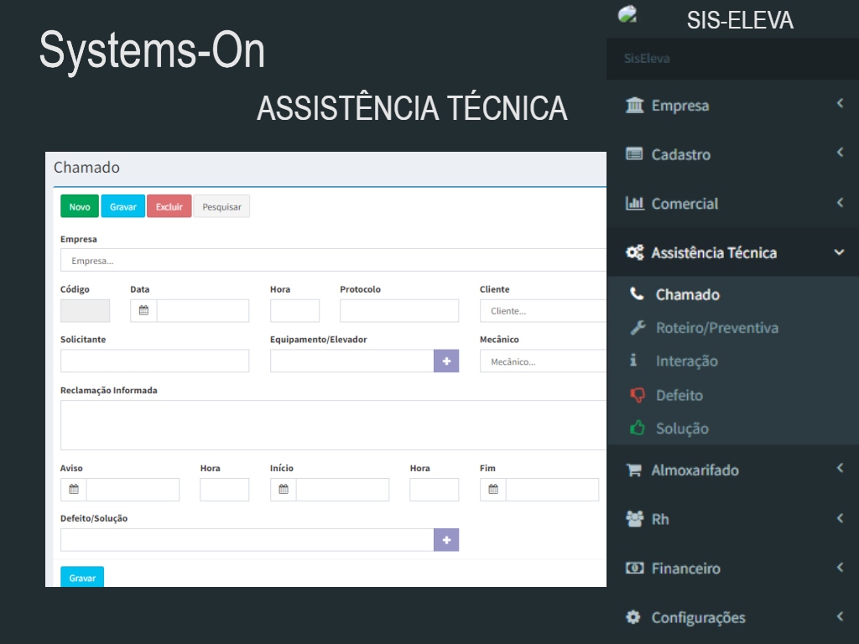
Task: Expand the Almoxarifado menu chevron
Action: click(840, 468)
